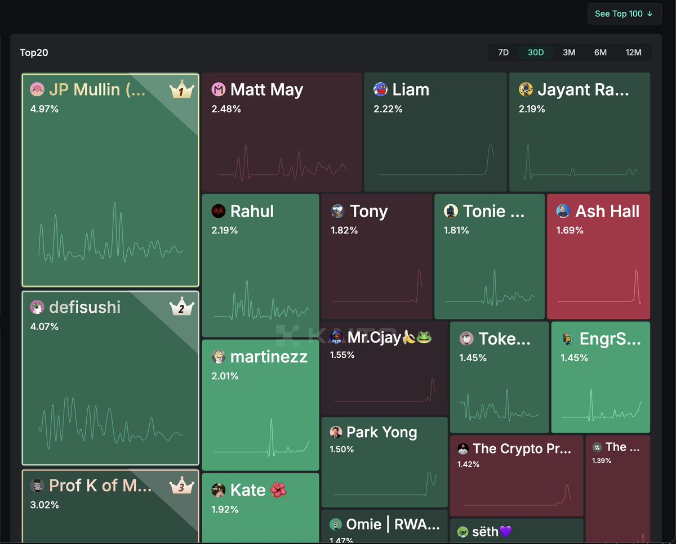The width and height of the screenshot is (676, 544).
Task: Click Tony's avatar icon
Action: (x=337, y=211)
